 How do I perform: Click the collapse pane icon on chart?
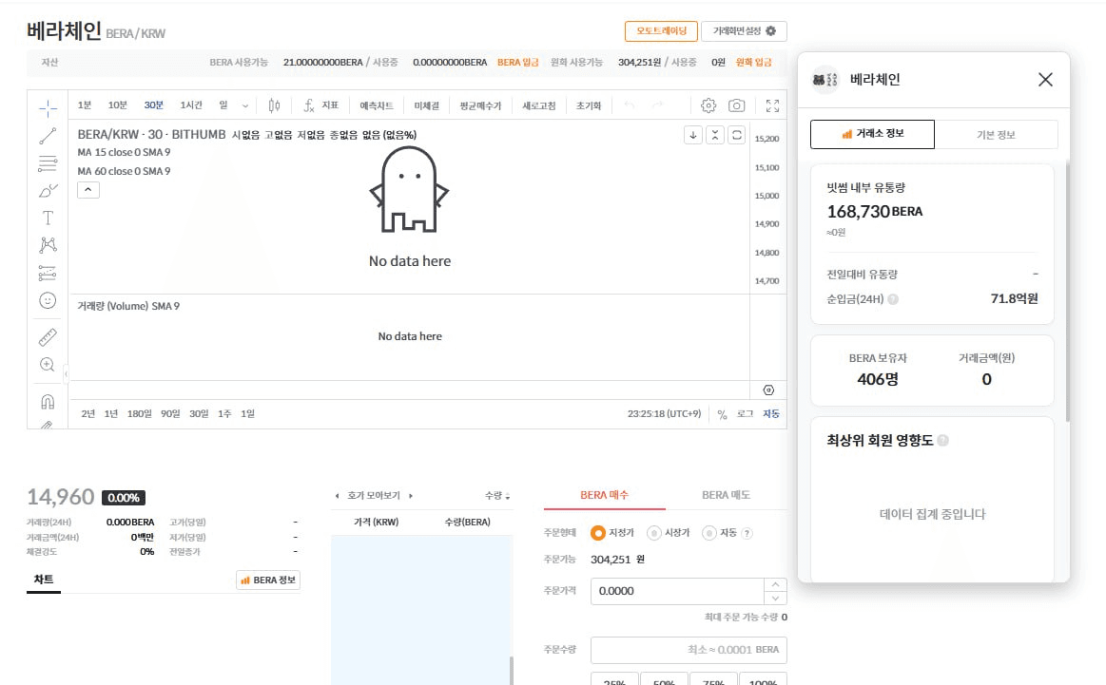pyautogui.click(x=715, y=135)
